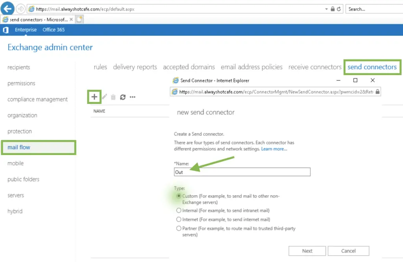
Task: Click the 'new send connector' heading
Action: pyautogui.click(x=205, y=112)
